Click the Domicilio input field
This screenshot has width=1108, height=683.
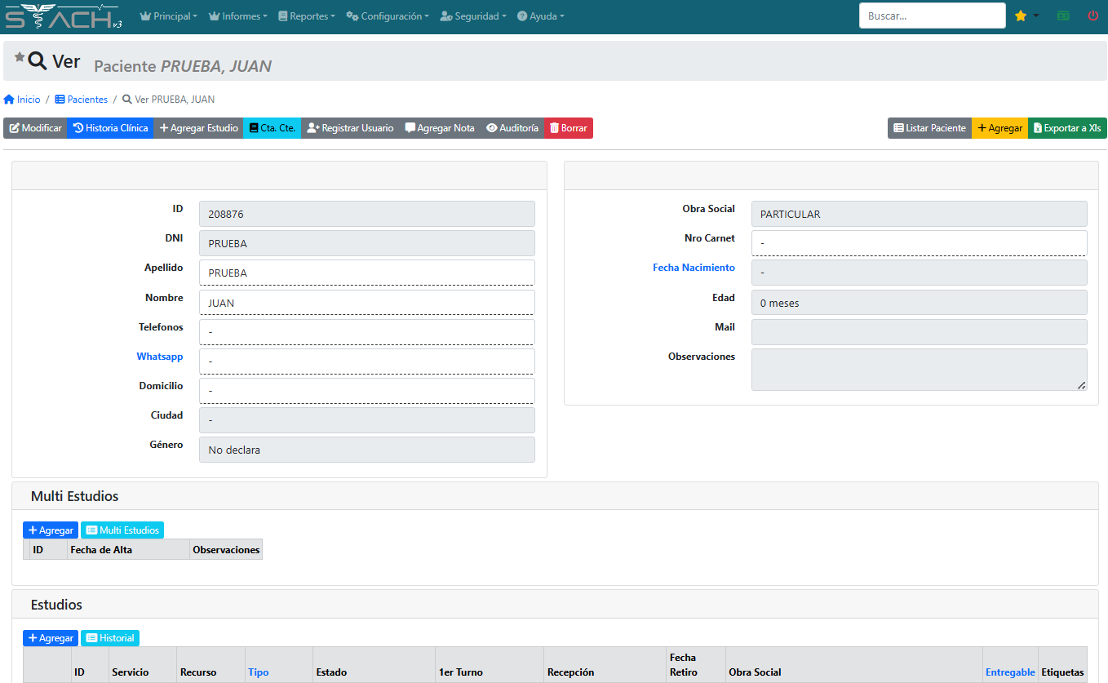pyautogui.click(x=366, y=391)
